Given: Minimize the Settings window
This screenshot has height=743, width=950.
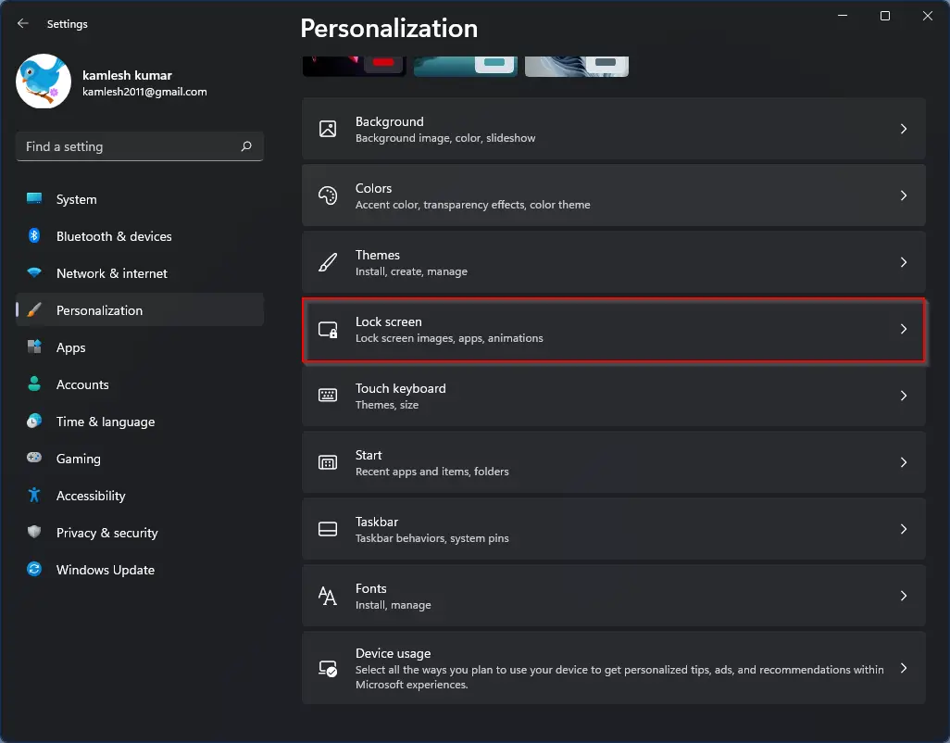Looking at the screenshot, I should tap(843, 16).
